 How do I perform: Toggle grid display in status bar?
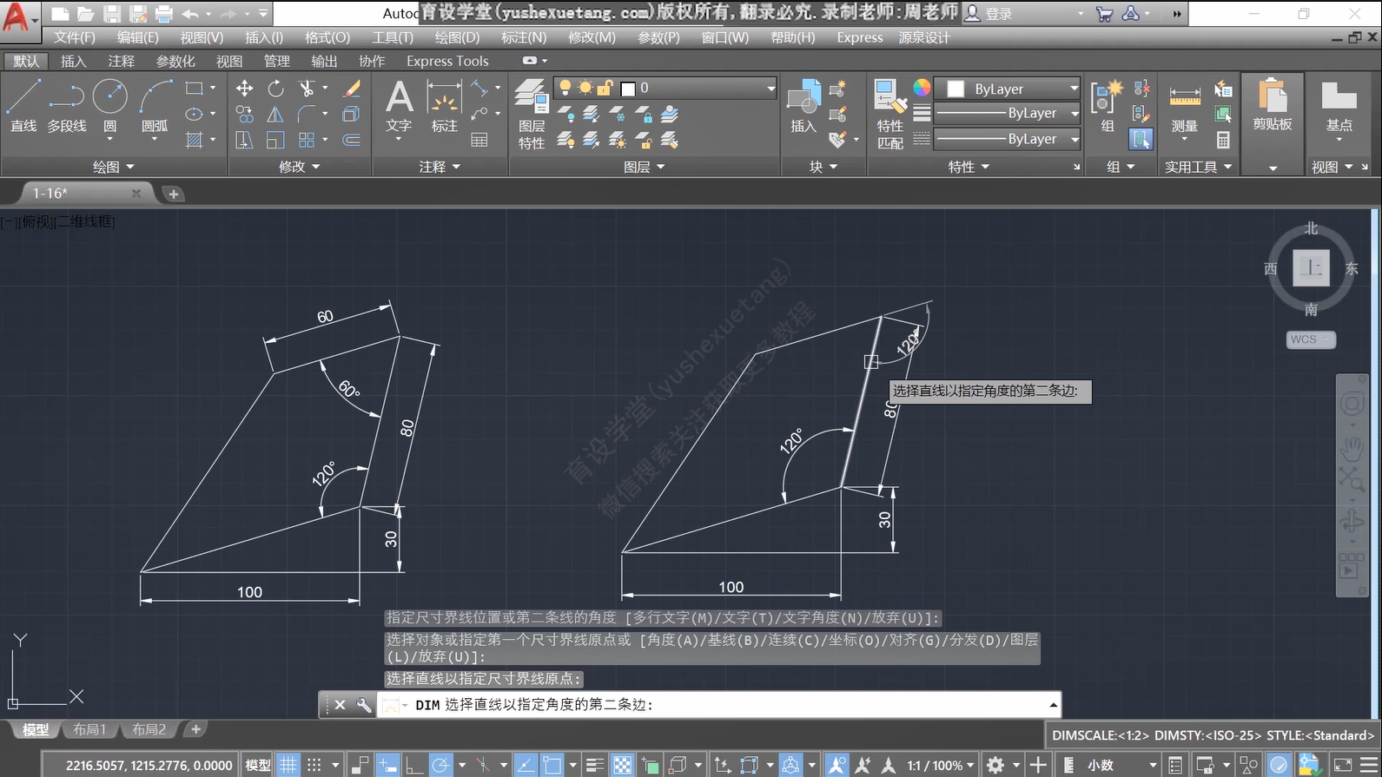(x=288, y=765)
